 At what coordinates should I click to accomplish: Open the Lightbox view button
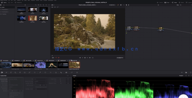click(189, 2)
